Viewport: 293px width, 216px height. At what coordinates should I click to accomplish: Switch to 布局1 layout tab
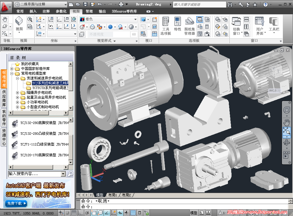click(x=112, y=195)
